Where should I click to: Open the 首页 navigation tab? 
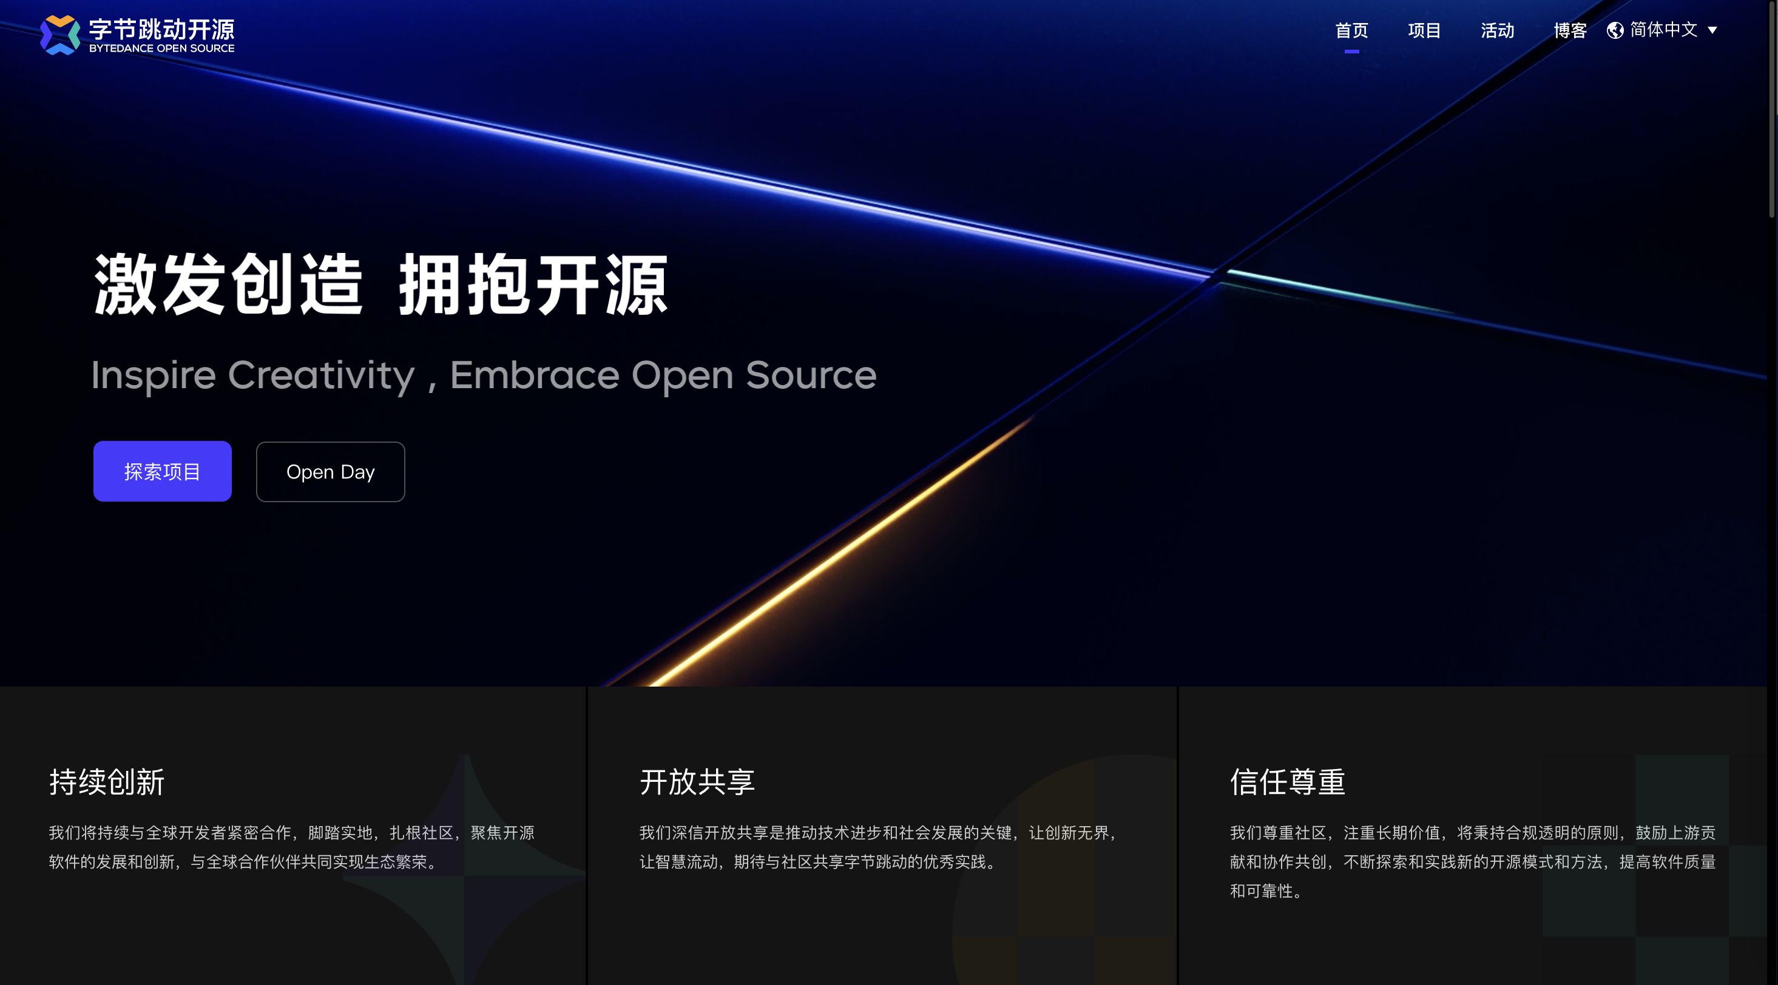[x=1351, y=30]
